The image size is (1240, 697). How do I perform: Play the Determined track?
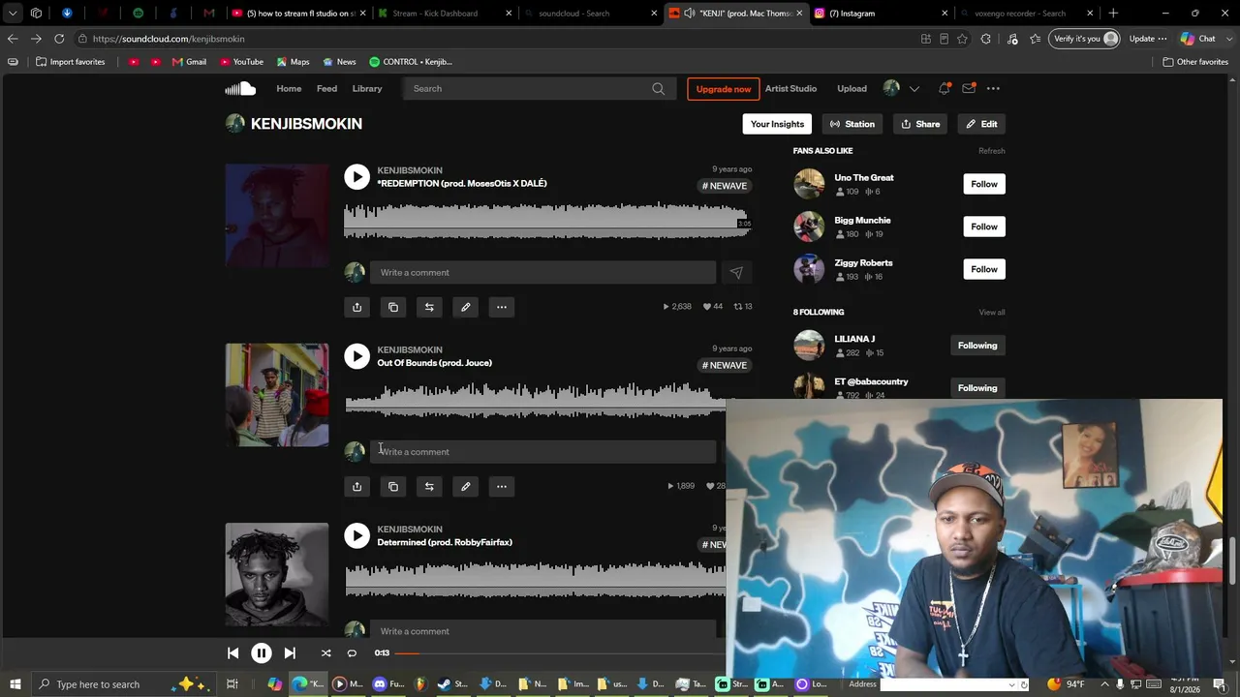point(356,535)
